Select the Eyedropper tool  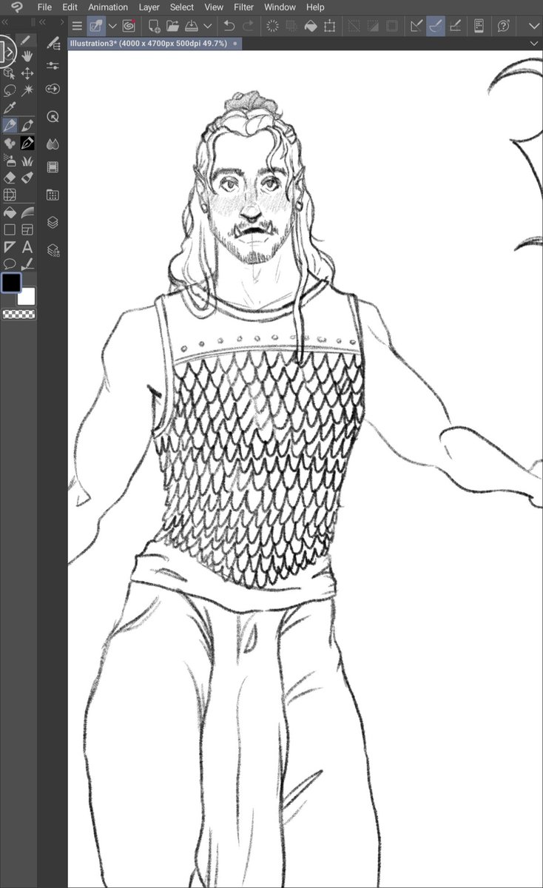click(10, 108)
